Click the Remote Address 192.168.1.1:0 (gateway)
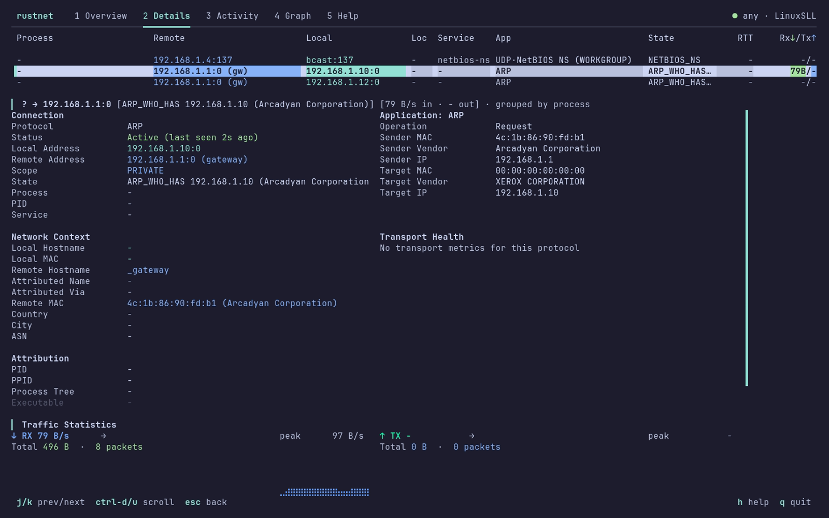 188,160
